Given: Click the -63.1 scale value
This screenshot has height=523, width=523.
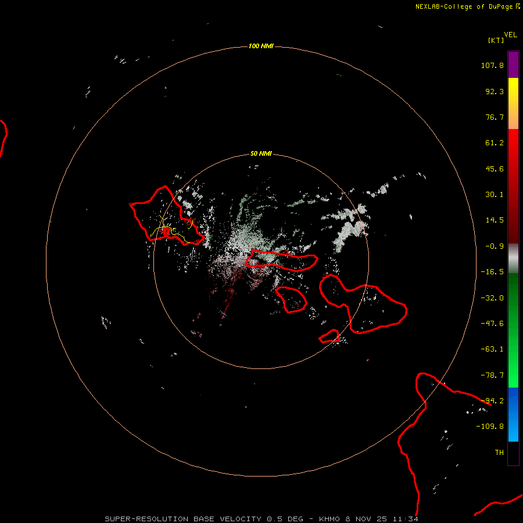Looking at the screenshot, I should pyautogui.click(x=492, y=349).
